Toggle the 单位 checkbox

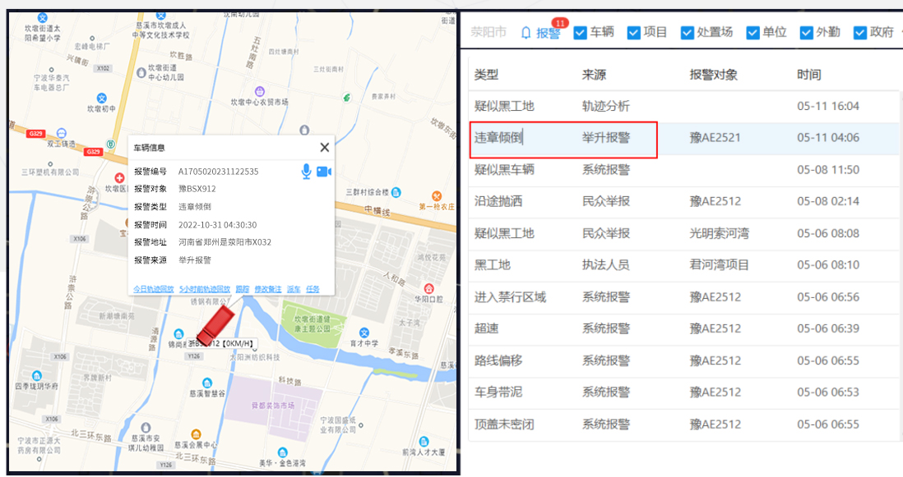[x=752, y=33]
